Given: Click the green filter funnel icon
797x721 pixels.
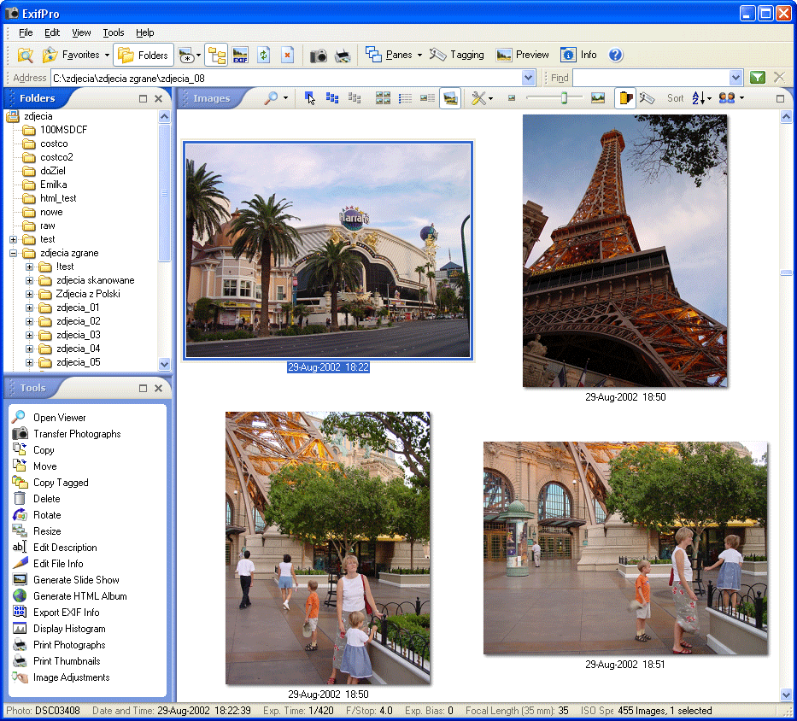Looking at the screenshot, I should [757, 78].
